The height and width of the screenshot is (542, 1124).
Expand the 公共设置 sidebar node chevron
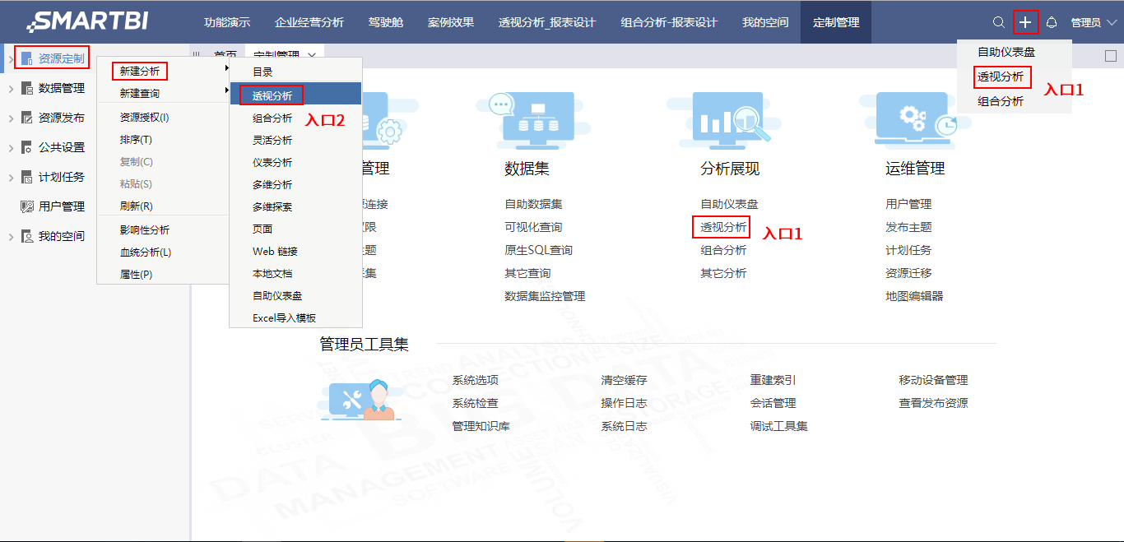coord(10,147)
